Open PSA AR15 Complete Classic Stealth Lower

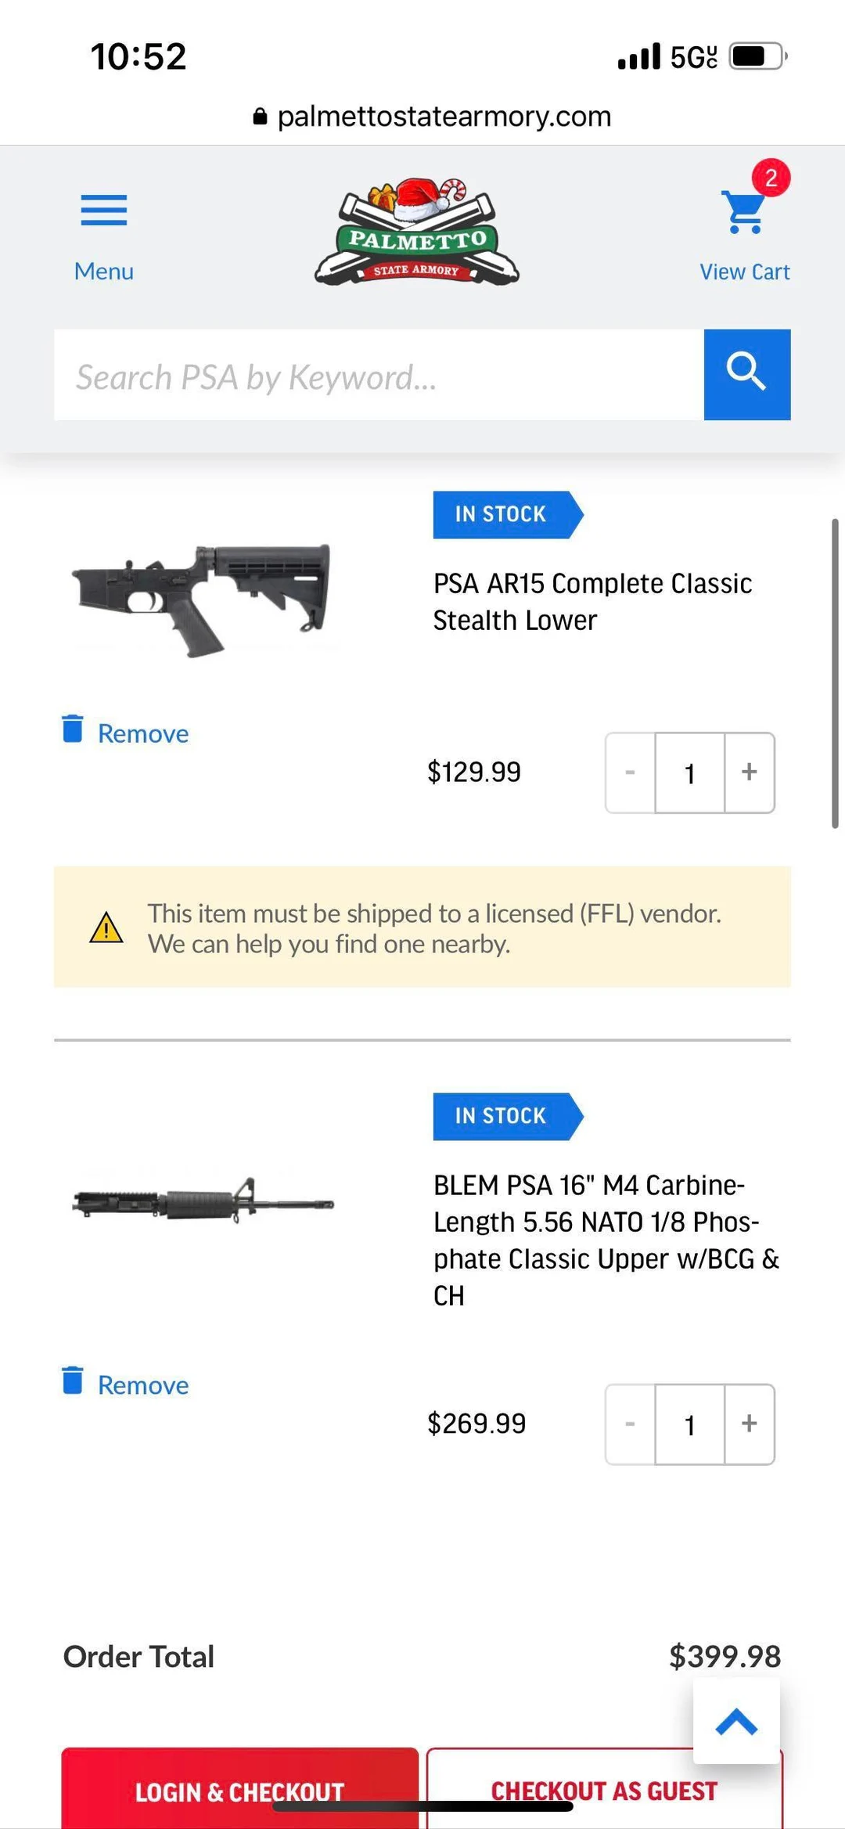click(x=592, y=601)
